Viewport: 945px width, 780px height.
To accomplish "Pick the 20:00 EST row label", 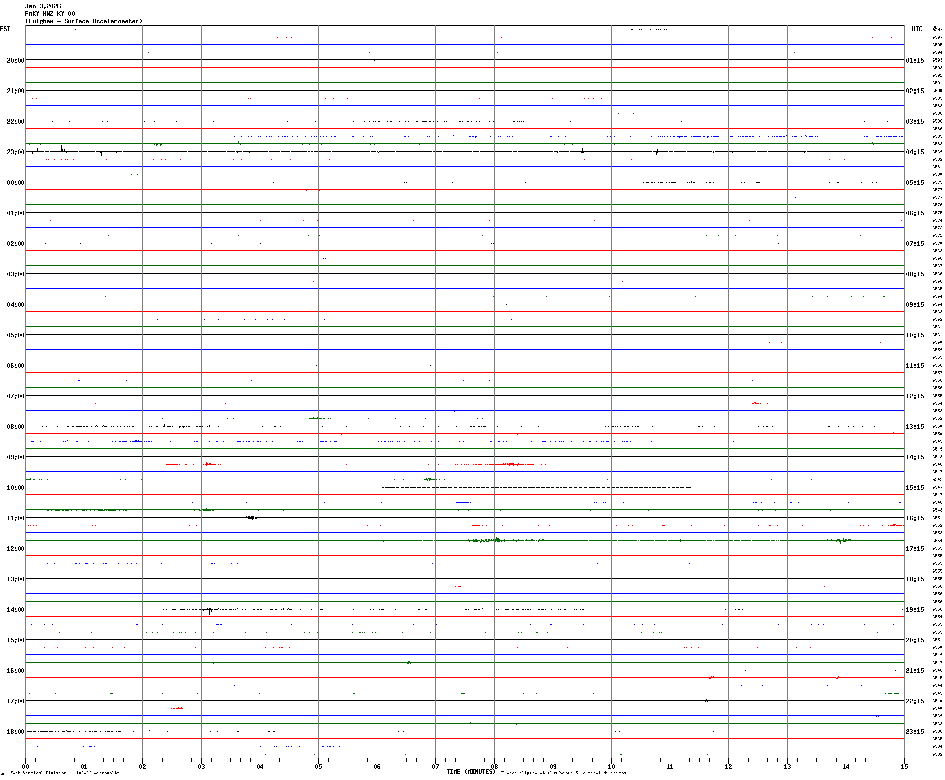I will coord(15,61).
